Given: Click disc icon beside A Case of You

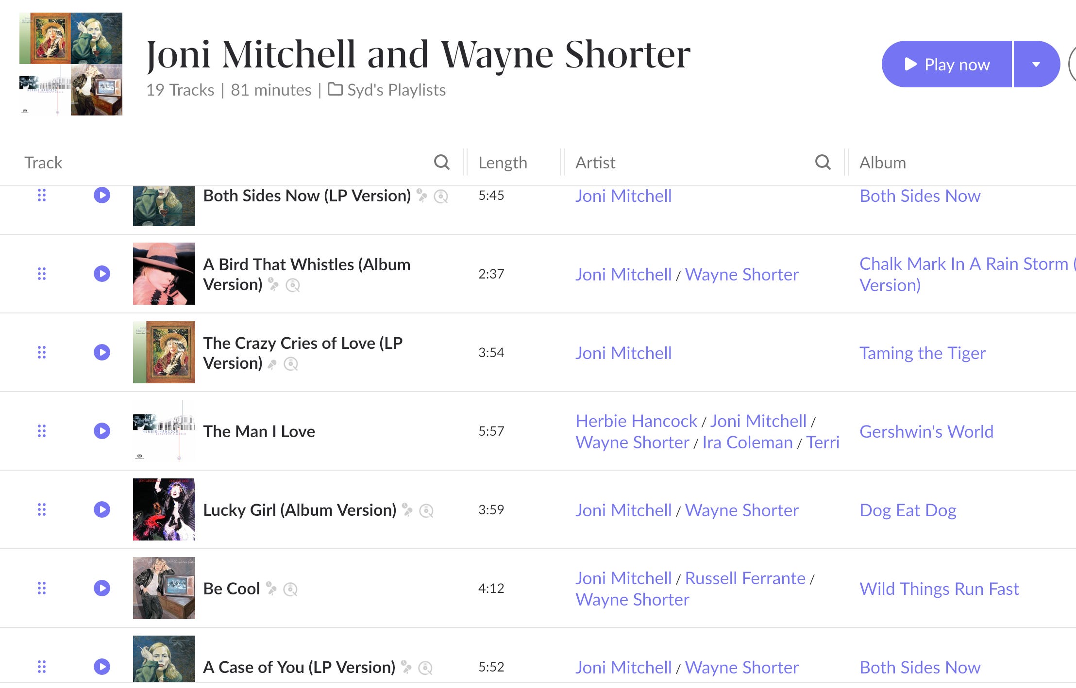Looking at the screenshot, I should click(x=425, y=668).
